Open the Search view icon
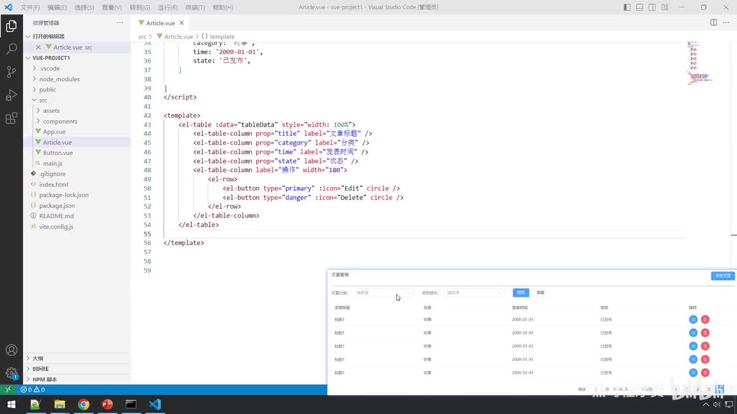737x414 pixels. (x=11, y=49)
